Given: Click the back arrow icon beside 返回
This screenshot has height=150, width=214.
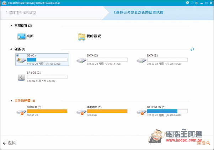Looking at the screenshot, I should [x=5, y=143].
